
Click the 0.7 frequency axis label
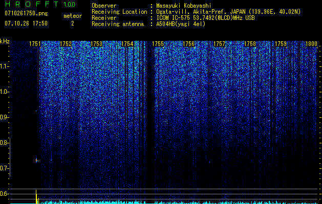pos(4,168)
